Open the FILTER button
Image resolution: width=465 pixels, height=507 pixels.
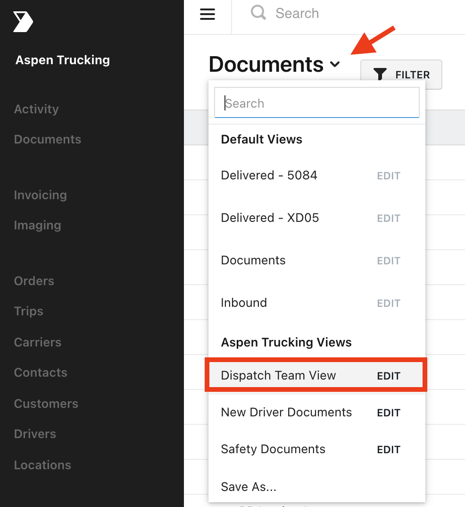[401, 75]
